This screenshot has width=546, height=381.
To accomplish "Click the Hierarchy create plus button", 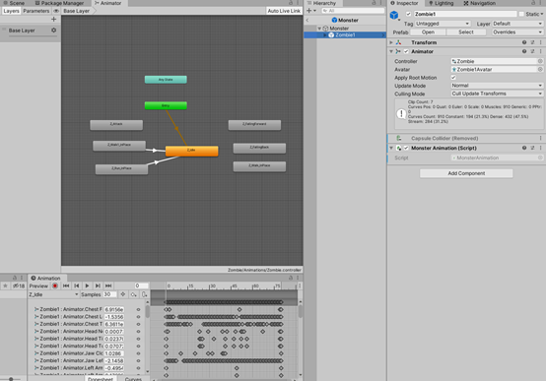I will click(309, 11).
